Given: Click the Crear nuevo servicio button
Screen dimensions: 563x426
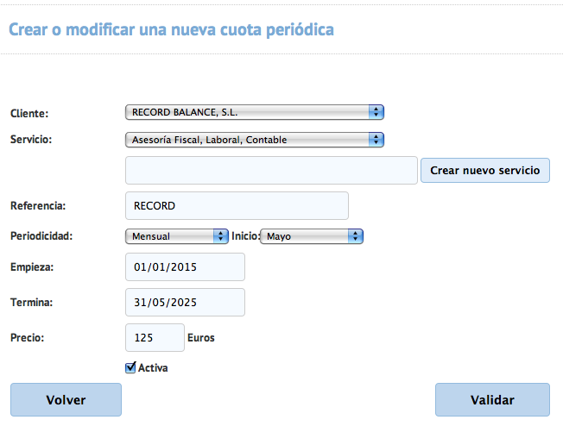Looking at the screenshot, I should click(484, 170).
